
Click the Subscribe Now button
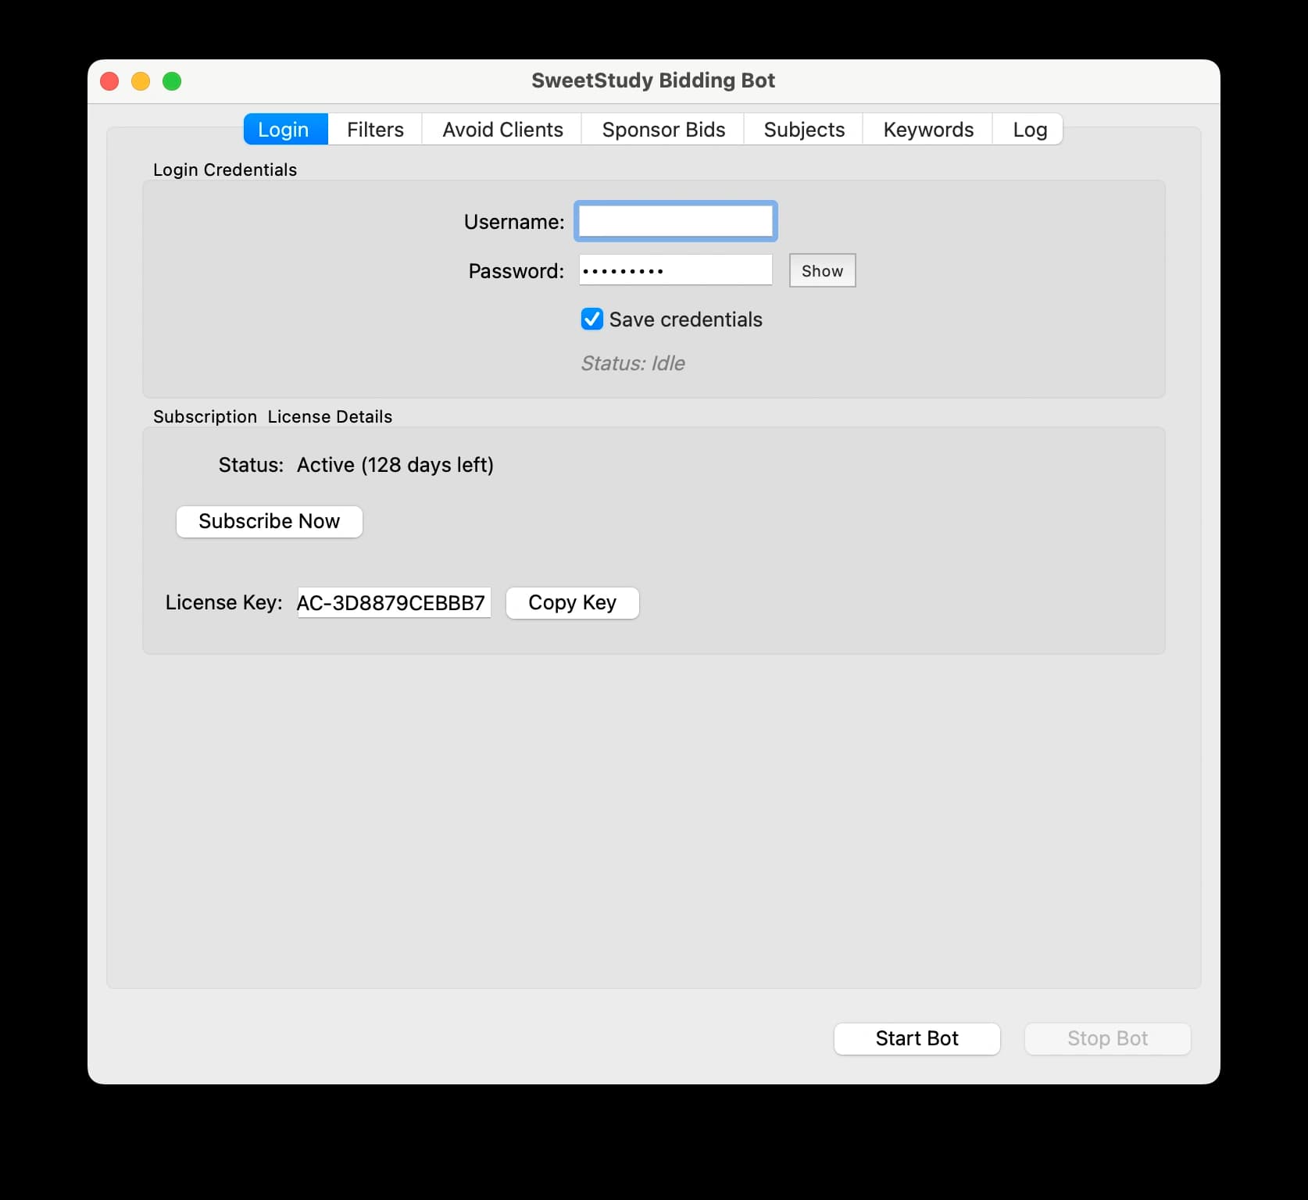coord(270,521)
